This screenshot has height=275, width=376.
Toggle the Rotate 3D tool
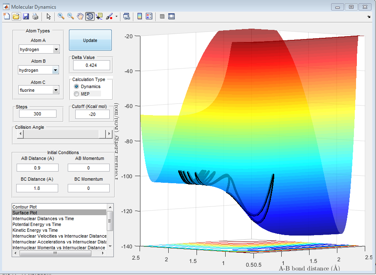click(x=90, y=17)
